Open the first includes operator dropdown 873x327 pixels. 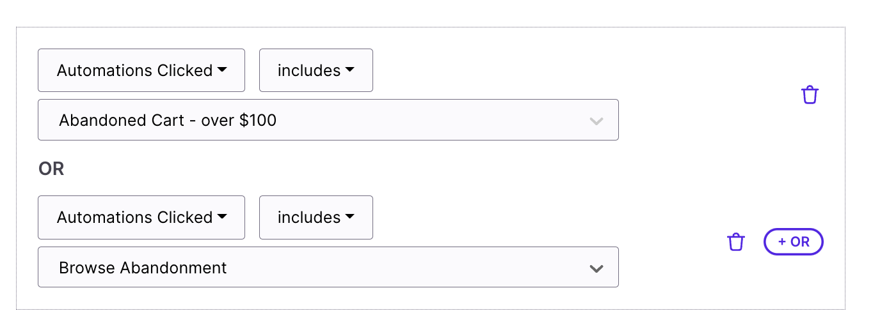316,70
